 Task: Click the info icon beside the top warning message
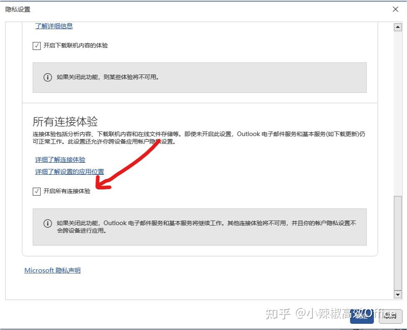47,77
